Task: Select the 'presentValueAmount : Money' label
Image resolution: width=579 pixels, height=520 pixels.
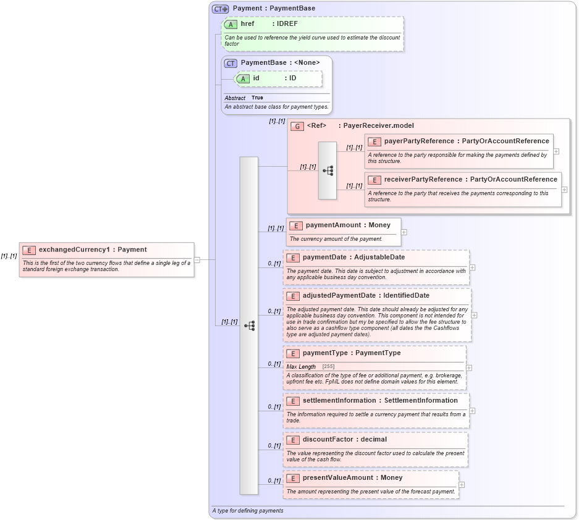Action: 353,478
